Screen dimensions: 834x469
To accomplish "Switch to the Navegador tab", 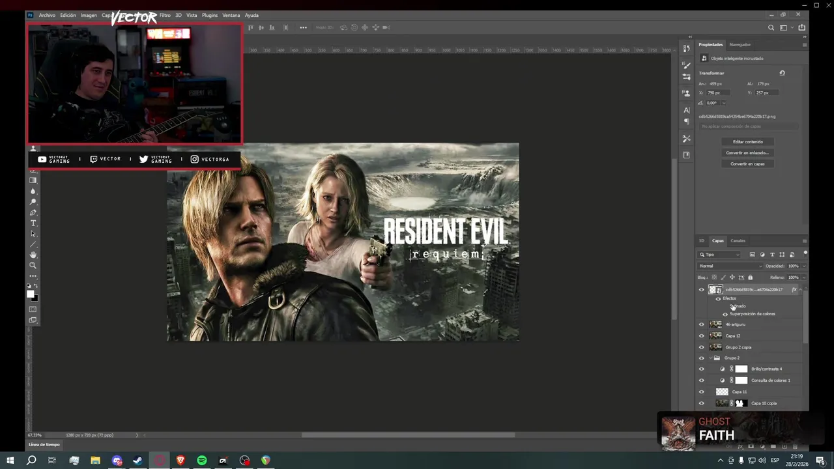I will pos(740,44).
